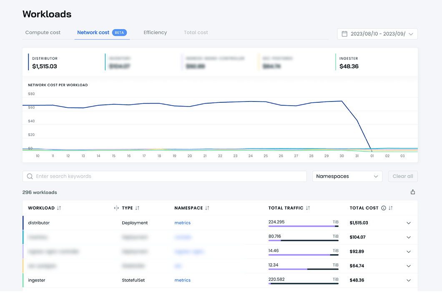The image size is (442, 297).
Task: Click the distributor total traffic bar
Action: coord(303,226)
